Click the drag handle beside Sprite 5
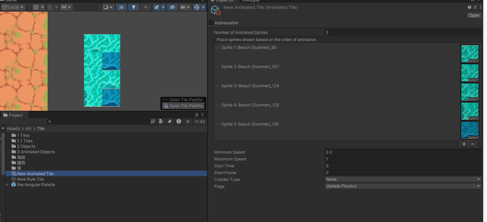Image resolution: width=487 pixels, height=222 pixels. [218, 124]
